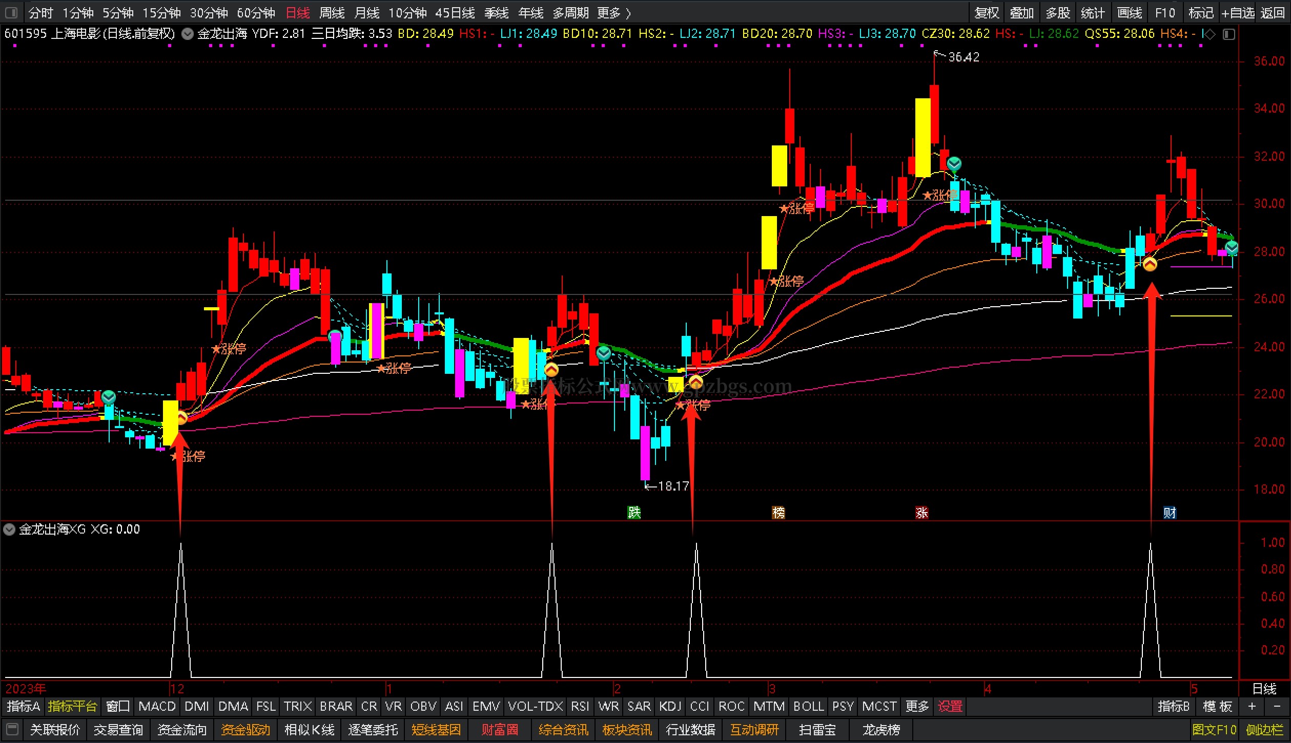This screenshot has width=1291, height=743.
Task: Switch chart period to 15分钟
Action: 161,12
